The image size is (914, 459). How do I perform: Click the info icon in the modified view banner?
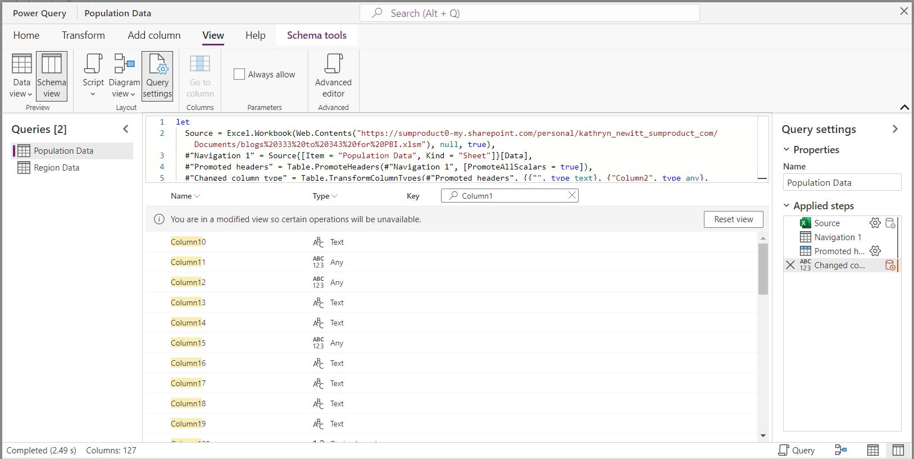coord(159,219)
